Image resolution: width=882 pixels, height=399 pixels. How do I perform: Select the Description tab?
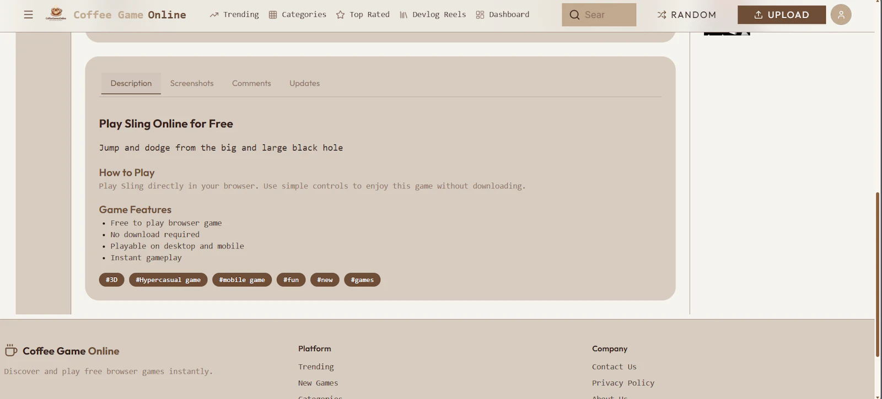click(x=131, y=83)
